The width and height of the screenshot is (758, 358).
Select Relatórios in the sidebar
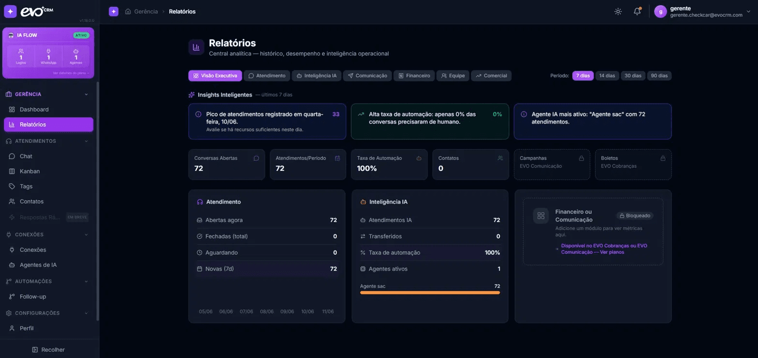tap(48, 124)
